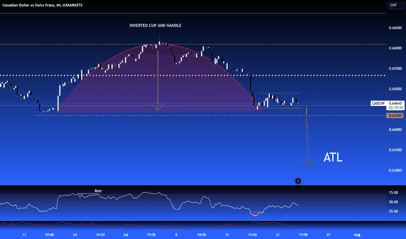406x239 pixels.
Task: Click the lightning bolt icon on the chart
Action: [x=298, y=181]
